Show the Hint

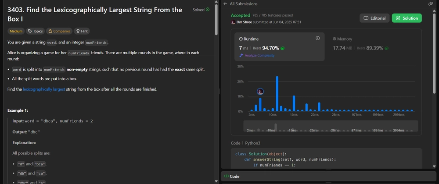tap(82, 31)
